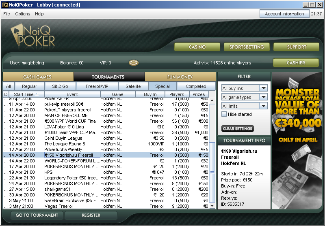325x226 pixels.
Task: Click the tournament list scrollbar thumb
Action: [x=212, y=172]
